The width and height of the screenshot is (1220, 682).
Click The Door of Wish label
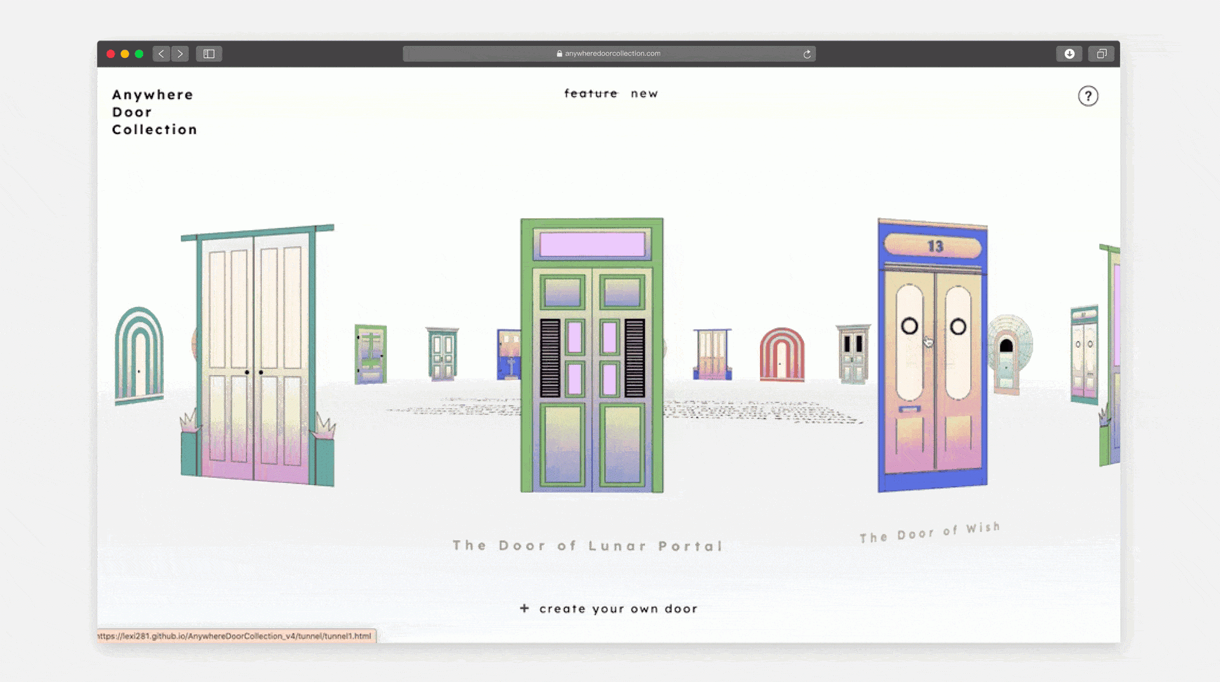click(930, 533)
